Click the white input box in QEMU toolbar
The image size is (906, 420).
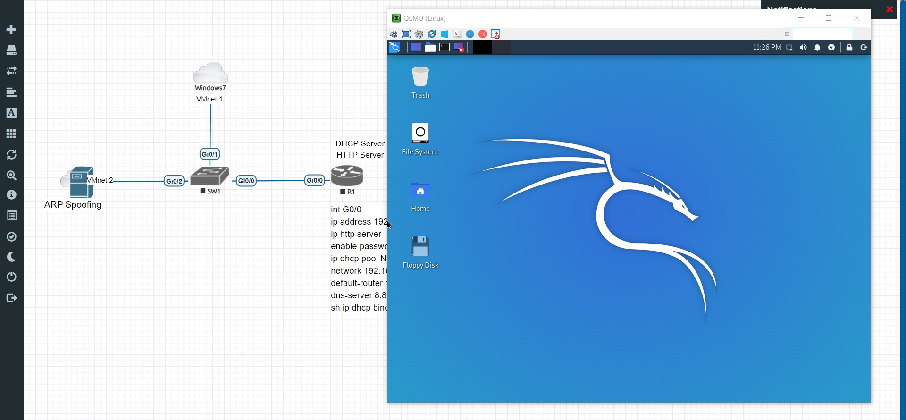click(x=822, y=34)
